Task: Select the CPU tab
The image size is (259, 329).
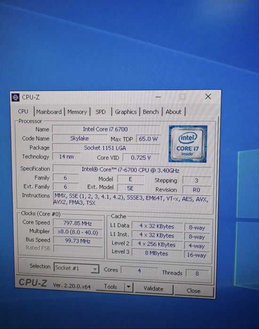Action: (23, 112)
